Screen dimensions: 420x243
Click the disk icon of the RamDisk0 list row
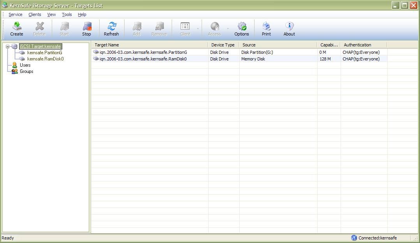[x=96, y=59]
